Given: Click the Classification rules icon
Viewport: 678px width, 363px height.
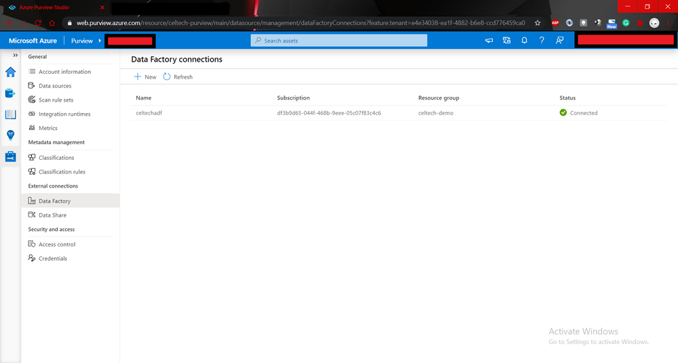Looking at the screenshot, I should coord(32,171).
